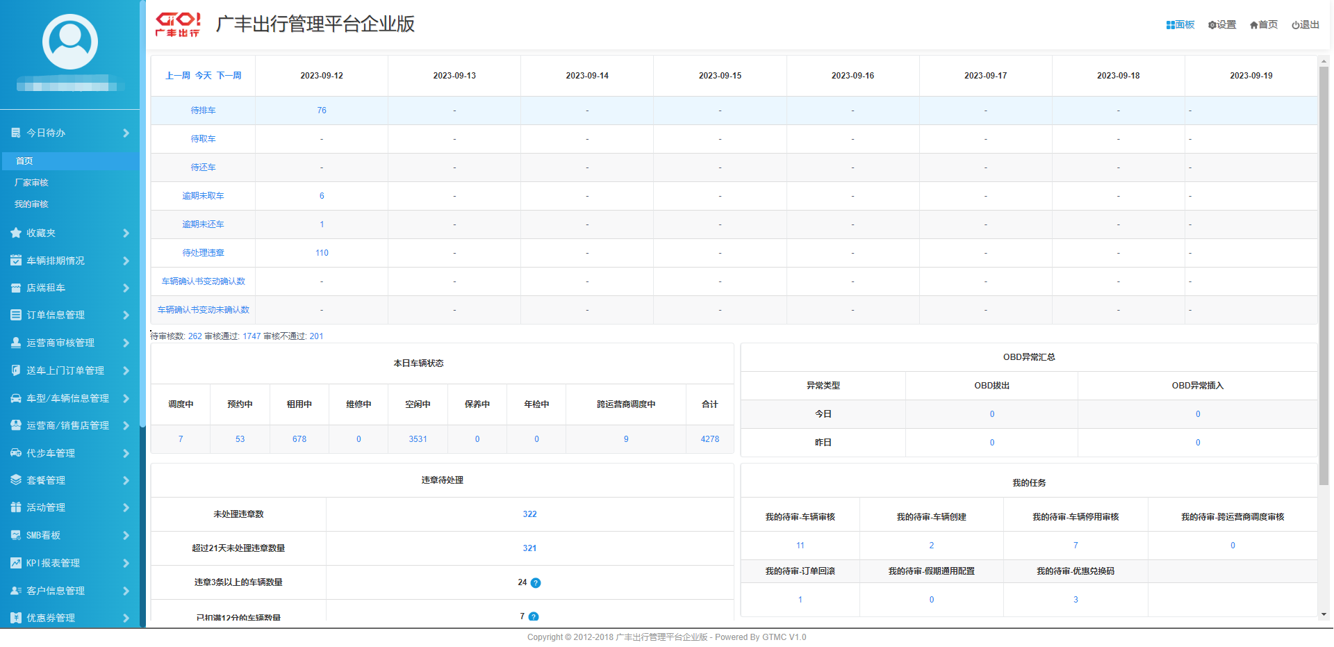Click 11 under 我的待审-车辆审核
Viewport: 1334px width, 647px height.
[800, 546]
